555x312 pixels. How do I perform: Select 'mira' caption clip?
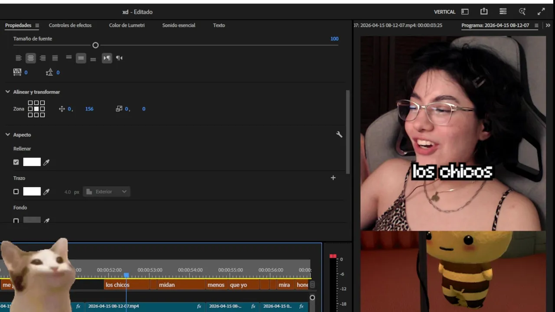click(x=285, y=285)
